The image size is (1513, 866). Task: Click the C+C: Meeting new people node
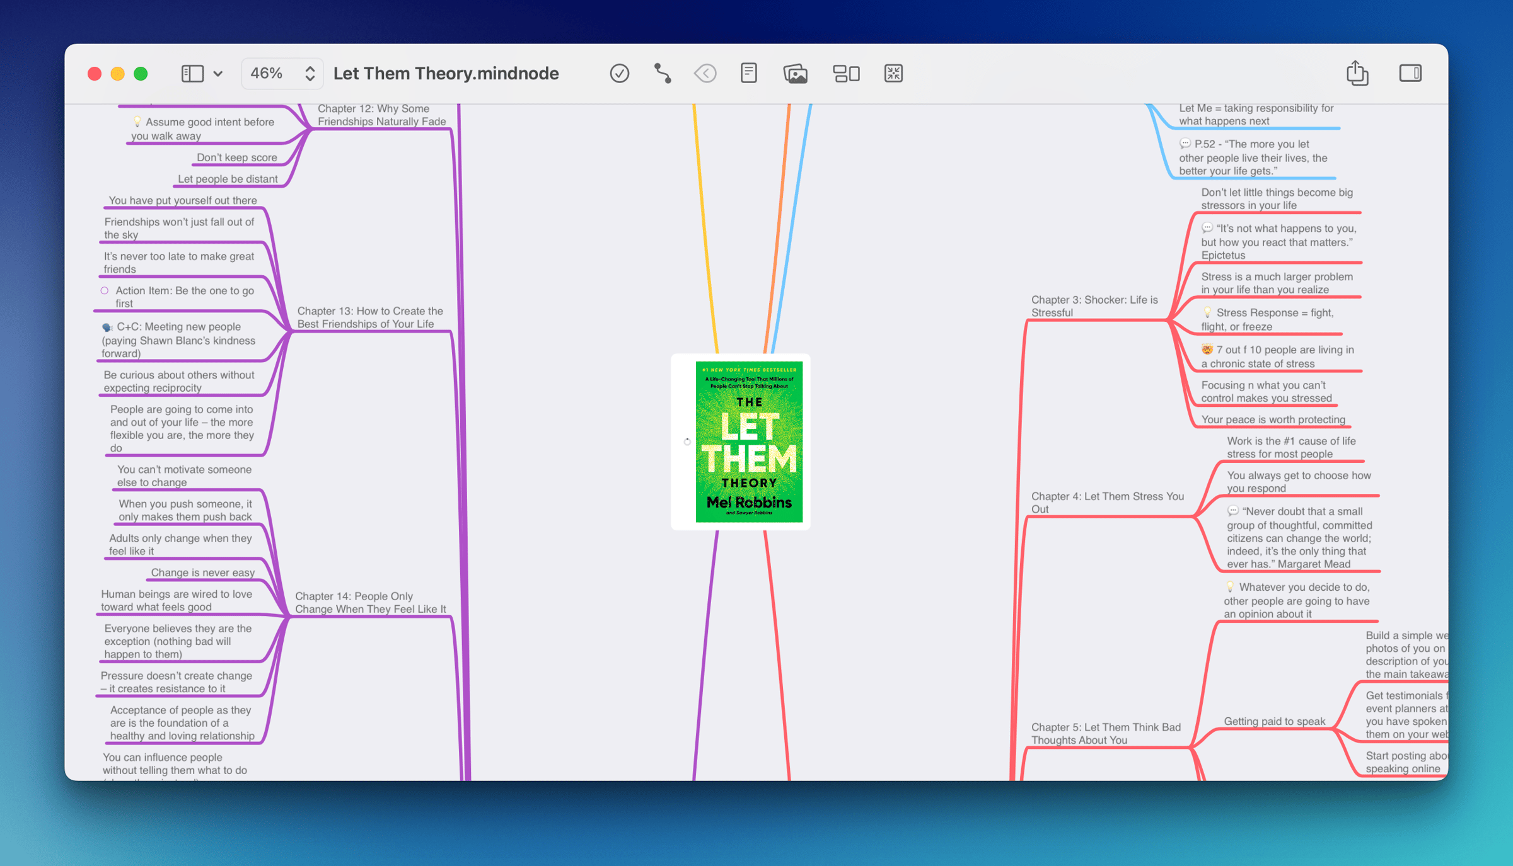coord(178,340)
